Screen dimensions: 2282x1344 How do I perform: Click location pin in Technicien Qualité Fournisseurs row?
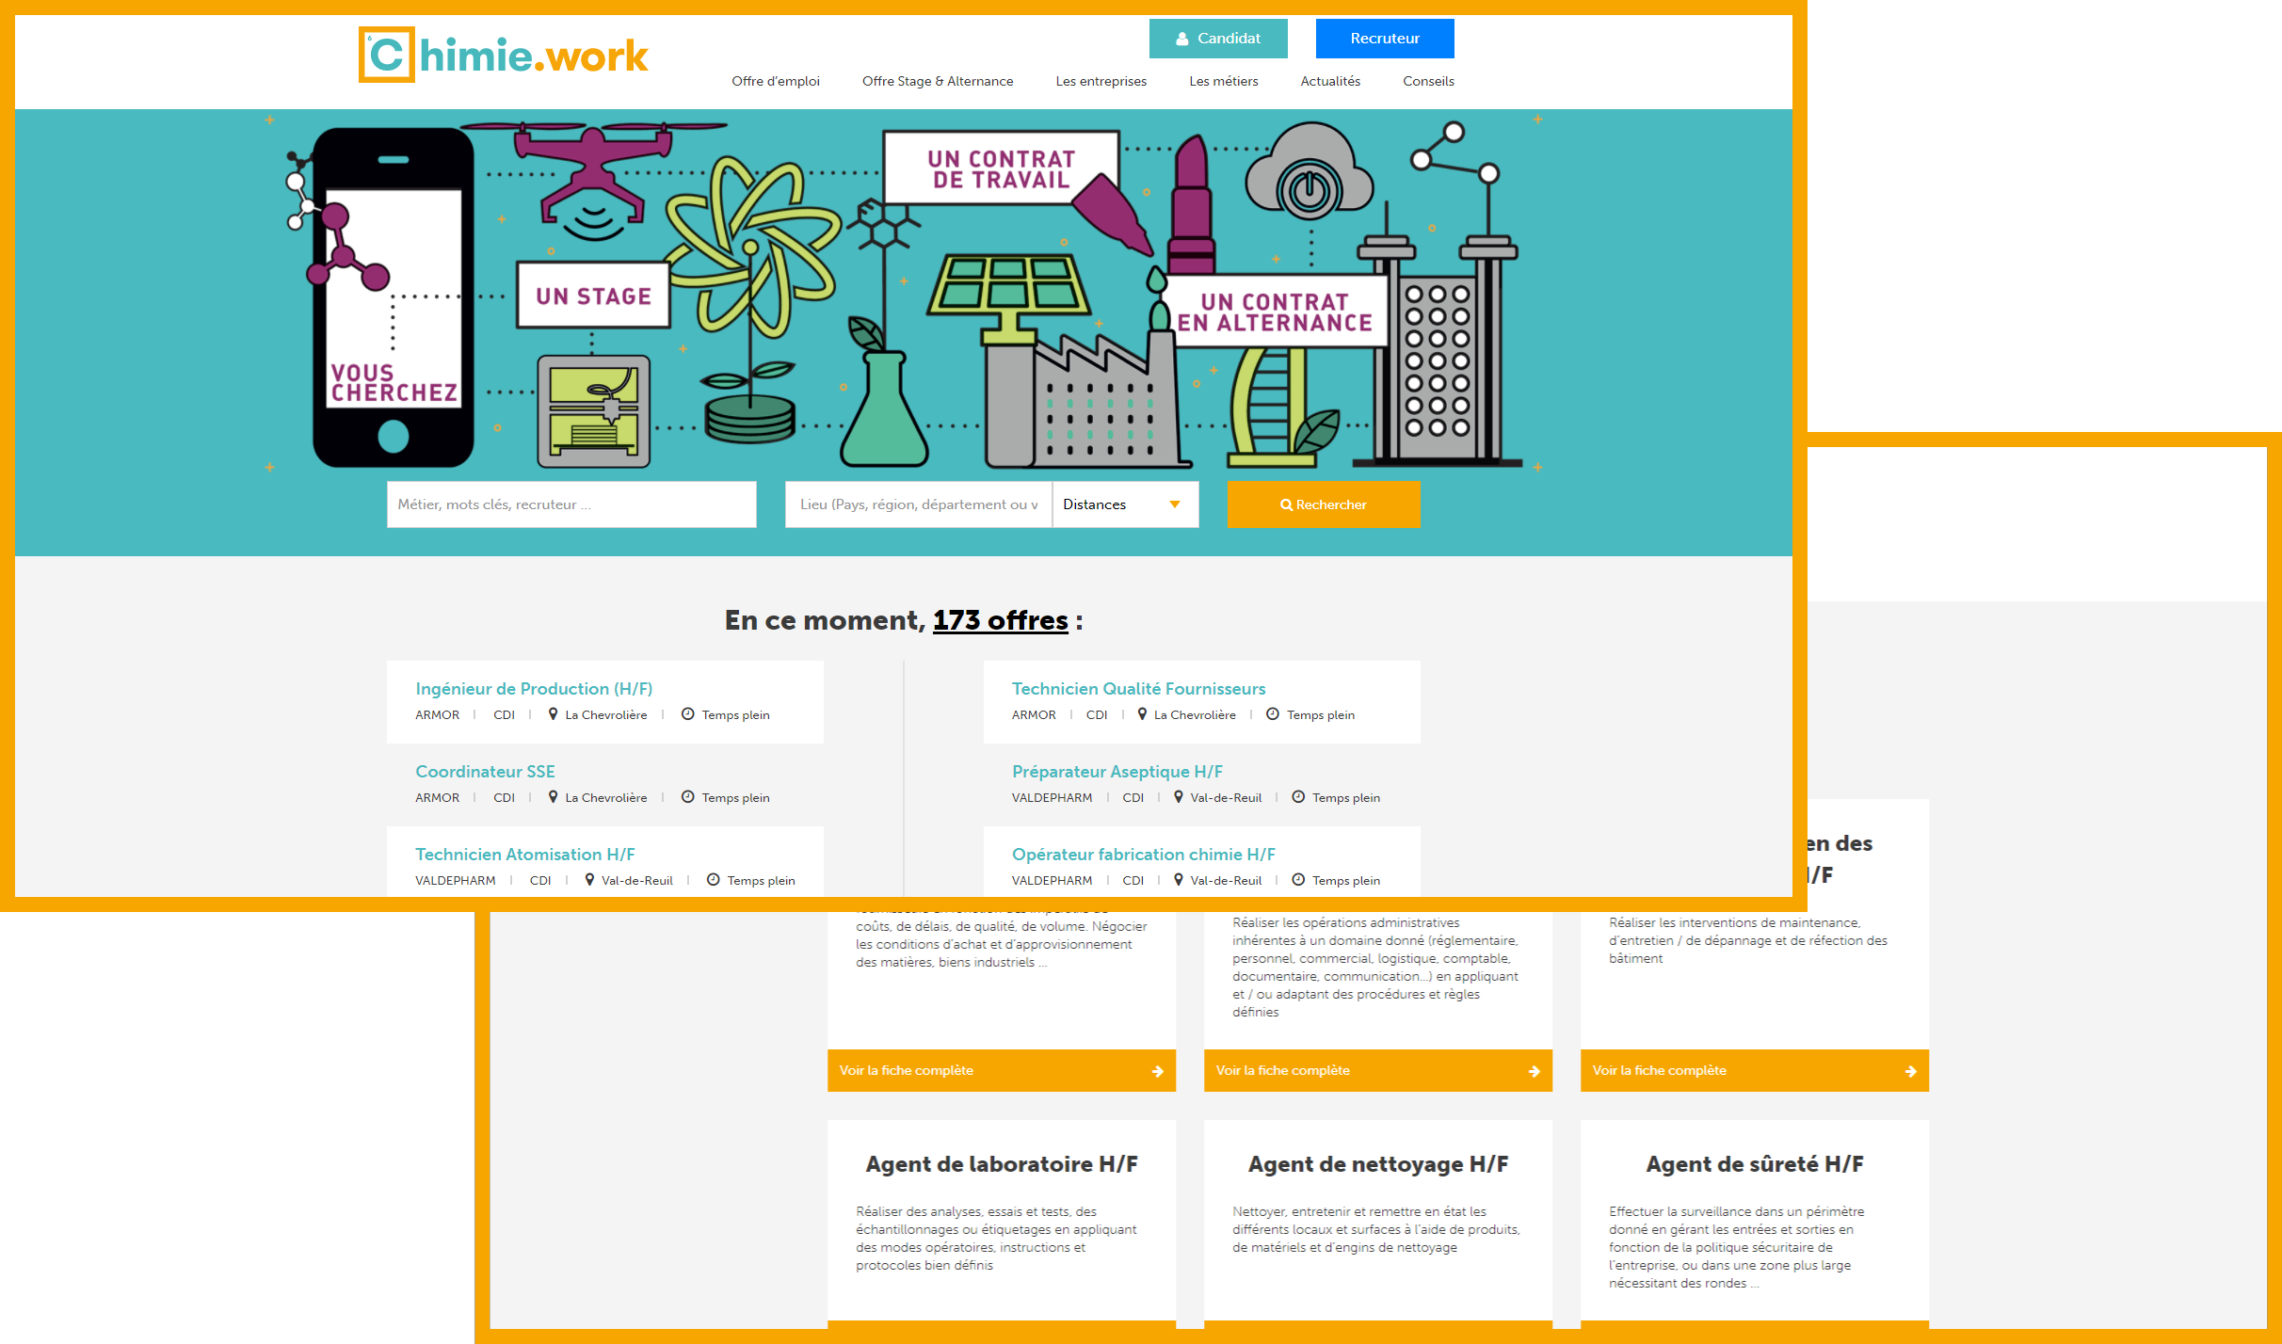click(x=1142, y=714)
